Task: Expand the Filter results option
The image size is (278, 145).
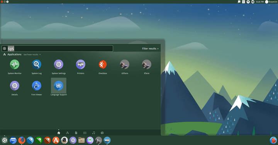Action: coord(150,49)
